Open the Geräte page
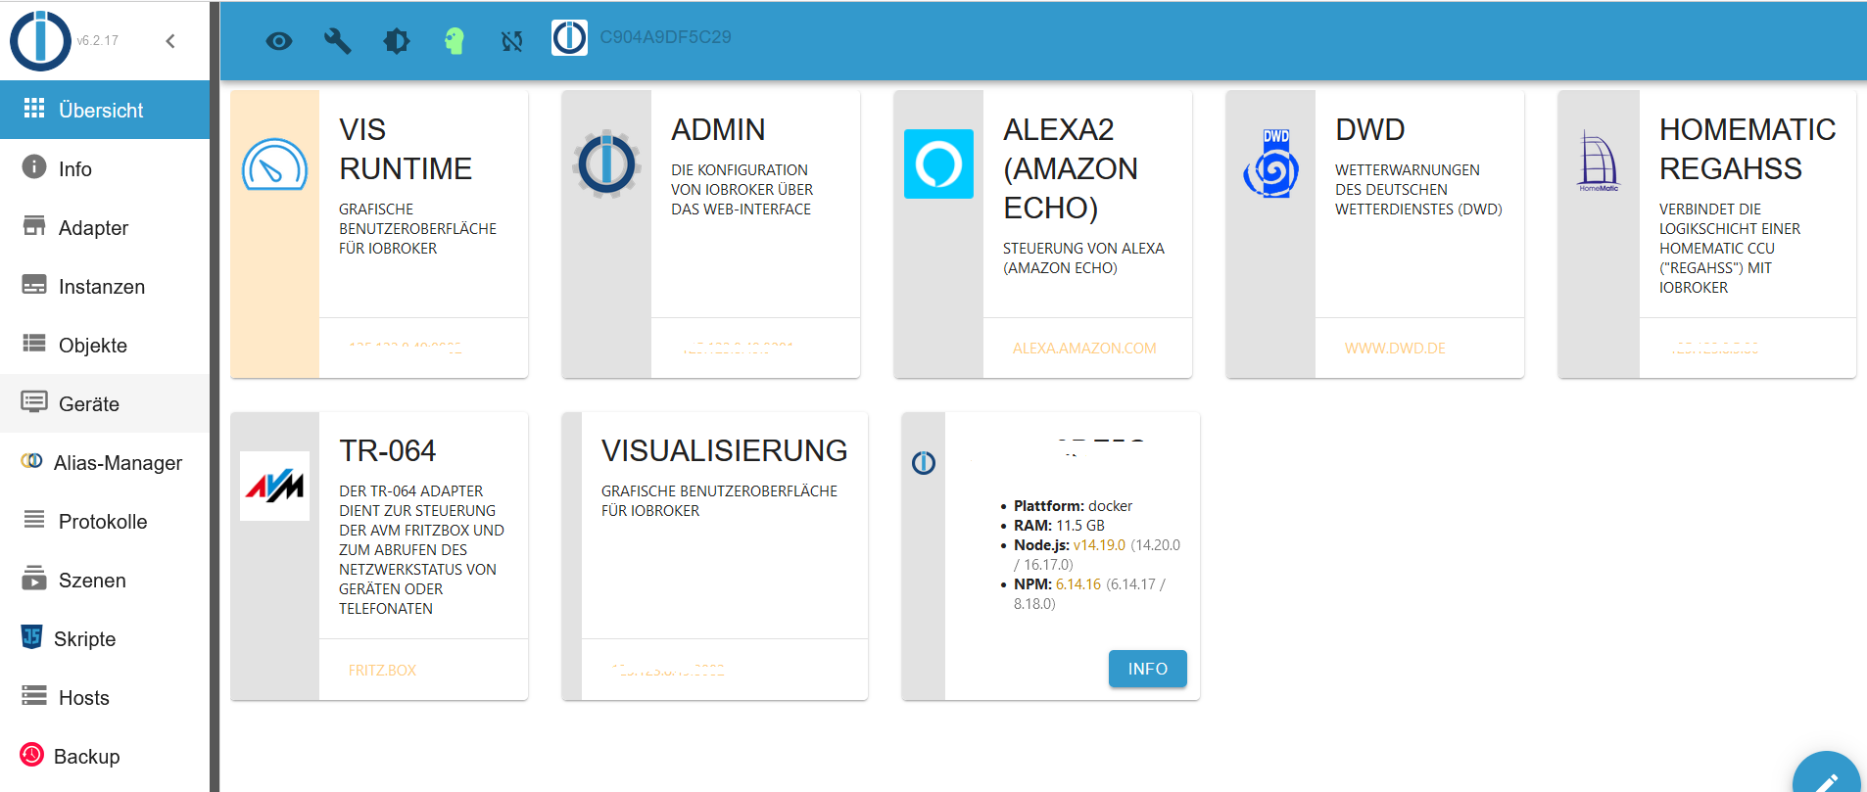The image size is (1867, 792). coord(105,403)
